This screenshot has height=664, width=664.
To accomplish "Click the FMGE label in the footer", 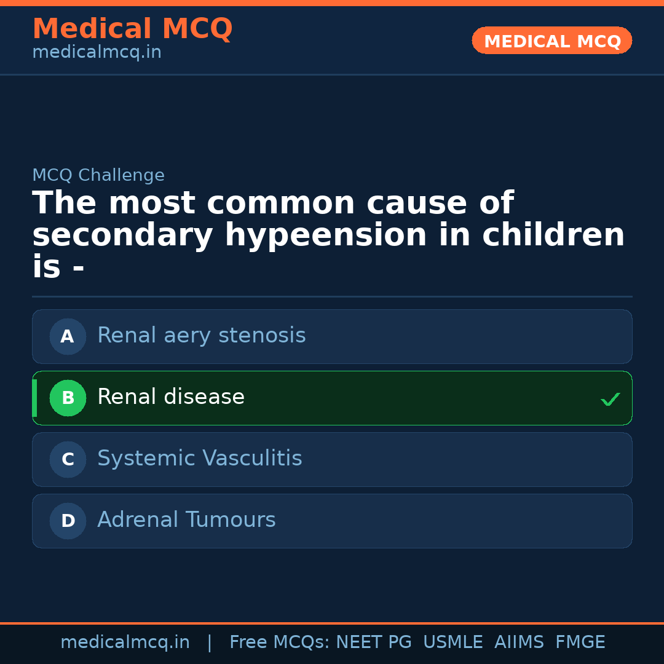I will point(580,642).
